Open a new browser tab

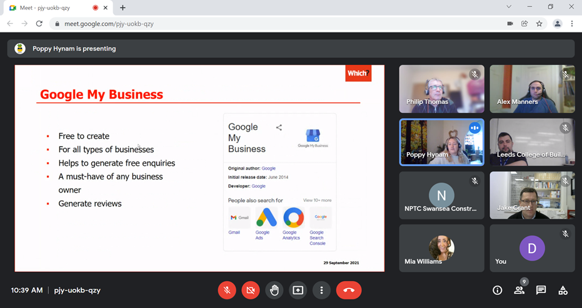coord(123,7)
